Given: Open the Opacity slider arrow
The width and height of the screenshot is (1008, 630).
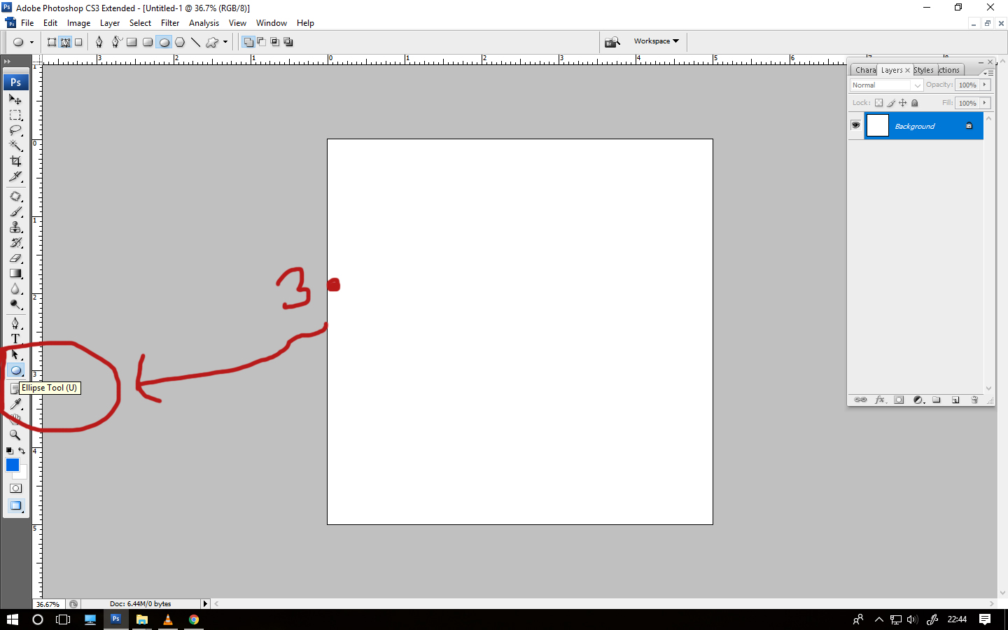Looking at the screenshot, I should (x=984, y=85).
